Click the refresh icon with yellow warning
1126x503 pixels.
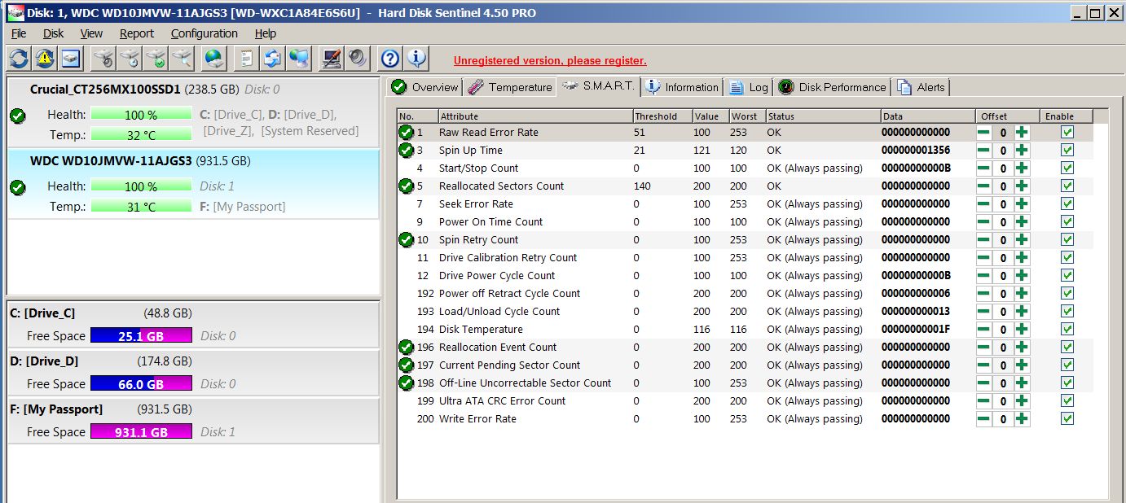pyautogui.click(x=45, y=59)
